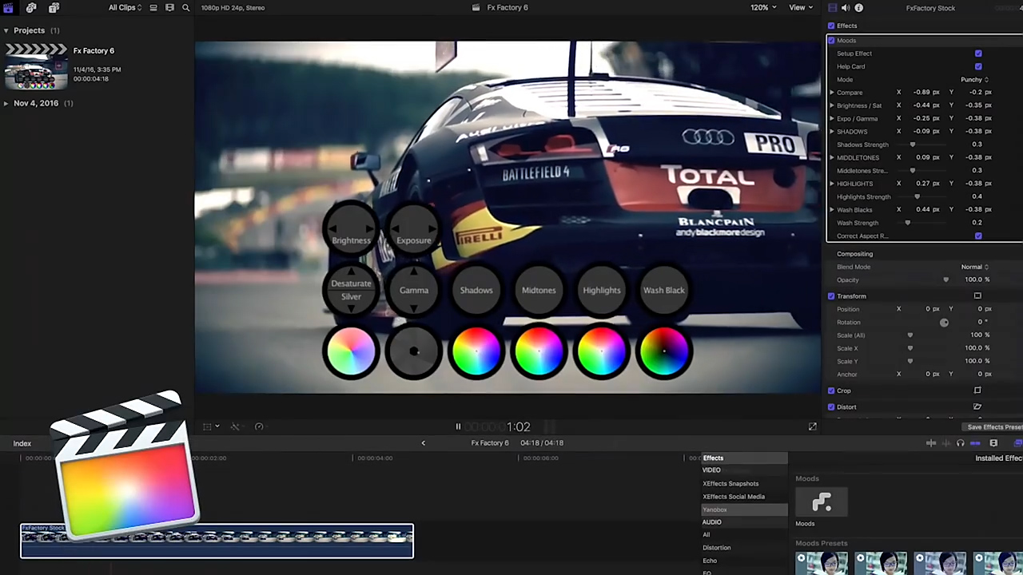Select the Yanobox effects category

pos(715,510)
